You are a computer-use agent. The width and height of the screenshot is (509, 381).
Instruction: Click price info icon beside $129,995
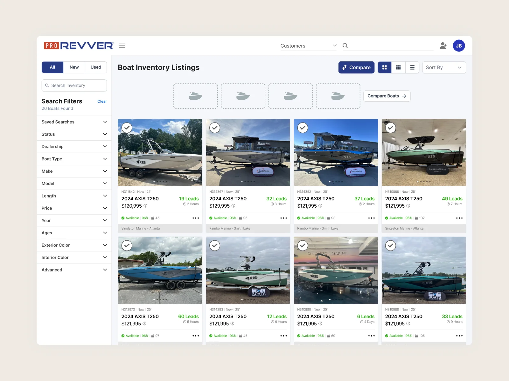234,206
